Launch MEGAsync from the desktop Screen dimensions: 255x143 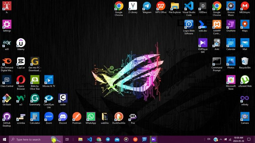click(245, 8)
